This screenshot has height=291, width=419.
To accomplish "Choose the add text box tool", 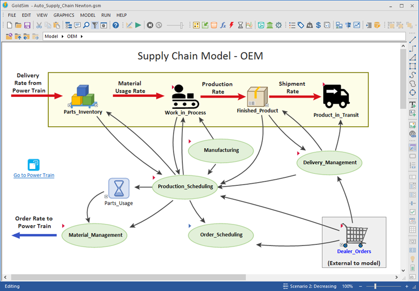I will tap(413, 113).
